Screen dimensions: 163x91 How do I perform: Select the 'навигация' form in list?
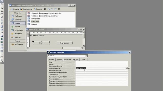pos(35,21)
